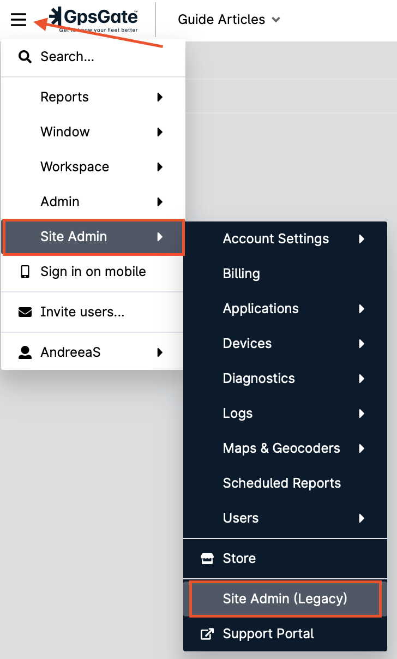Click the search magnifier icon
Image resolution: width=397 pixels, height=659 pixels.
pyautogui.click(x=25, y=57)
